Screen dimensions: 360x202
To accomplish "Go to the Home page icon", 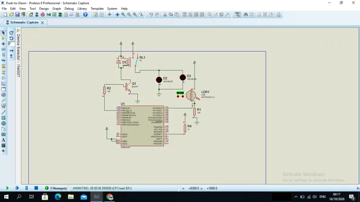I will [x=31, y=15].
